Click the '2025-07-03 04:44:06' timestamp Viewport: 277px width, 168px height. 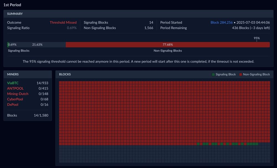click(253, 22)
